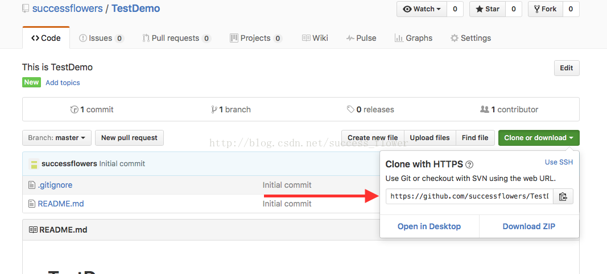Viewport: 607px width, 274px height.
Task: Click the repository book icon near successflowers
Action: 26,9
